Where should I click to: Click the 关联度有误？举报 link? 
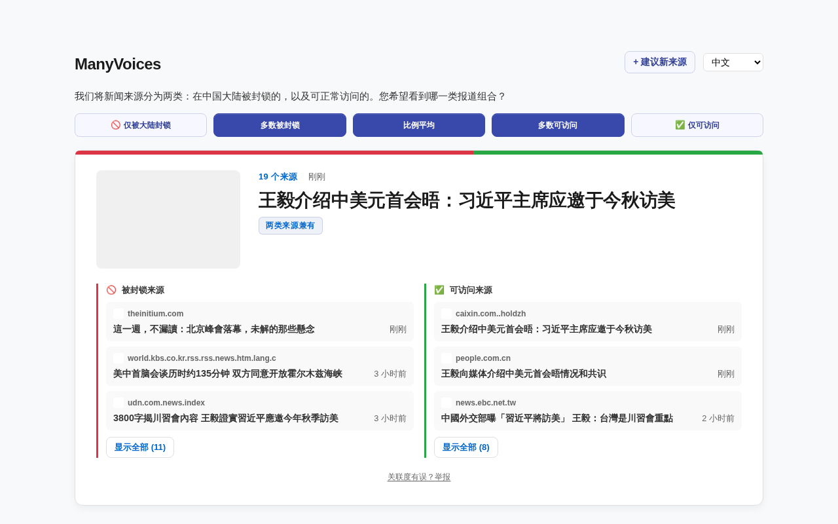tap(419, 477)
